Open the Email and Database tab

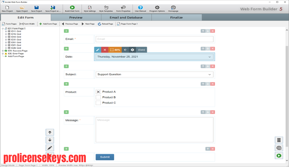pos(126,18)
